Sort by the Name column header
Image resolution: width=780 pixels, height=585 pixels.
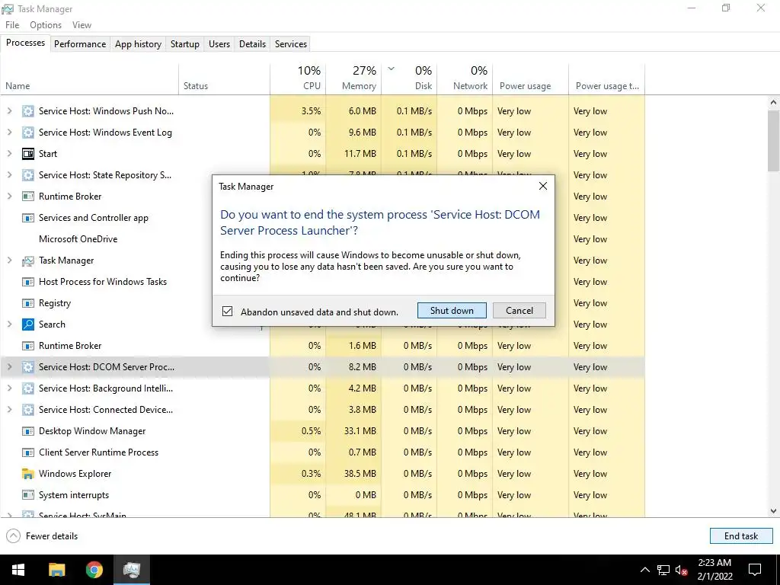90,78
